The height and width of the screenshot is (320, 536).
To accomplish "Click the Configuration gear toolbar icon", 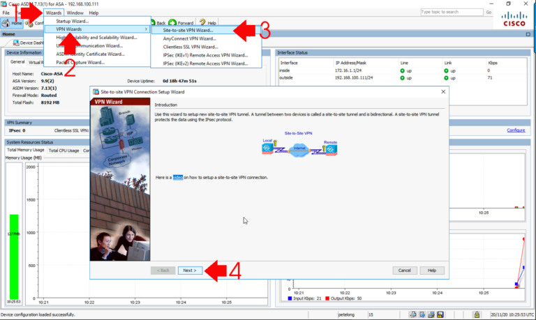I will 30,23.
